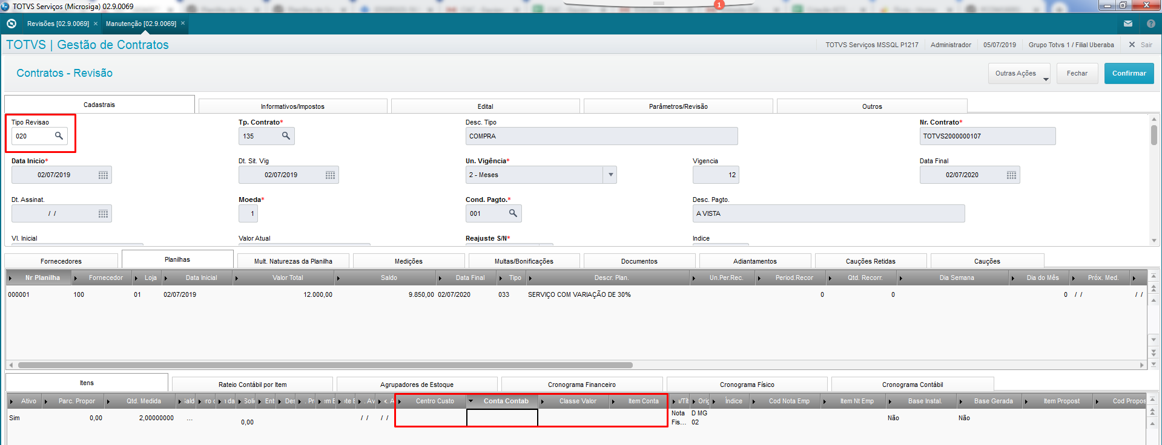Switch to Fornecedores tab
The height and width of the screenshot is (445, 1162).
[61, 261]
